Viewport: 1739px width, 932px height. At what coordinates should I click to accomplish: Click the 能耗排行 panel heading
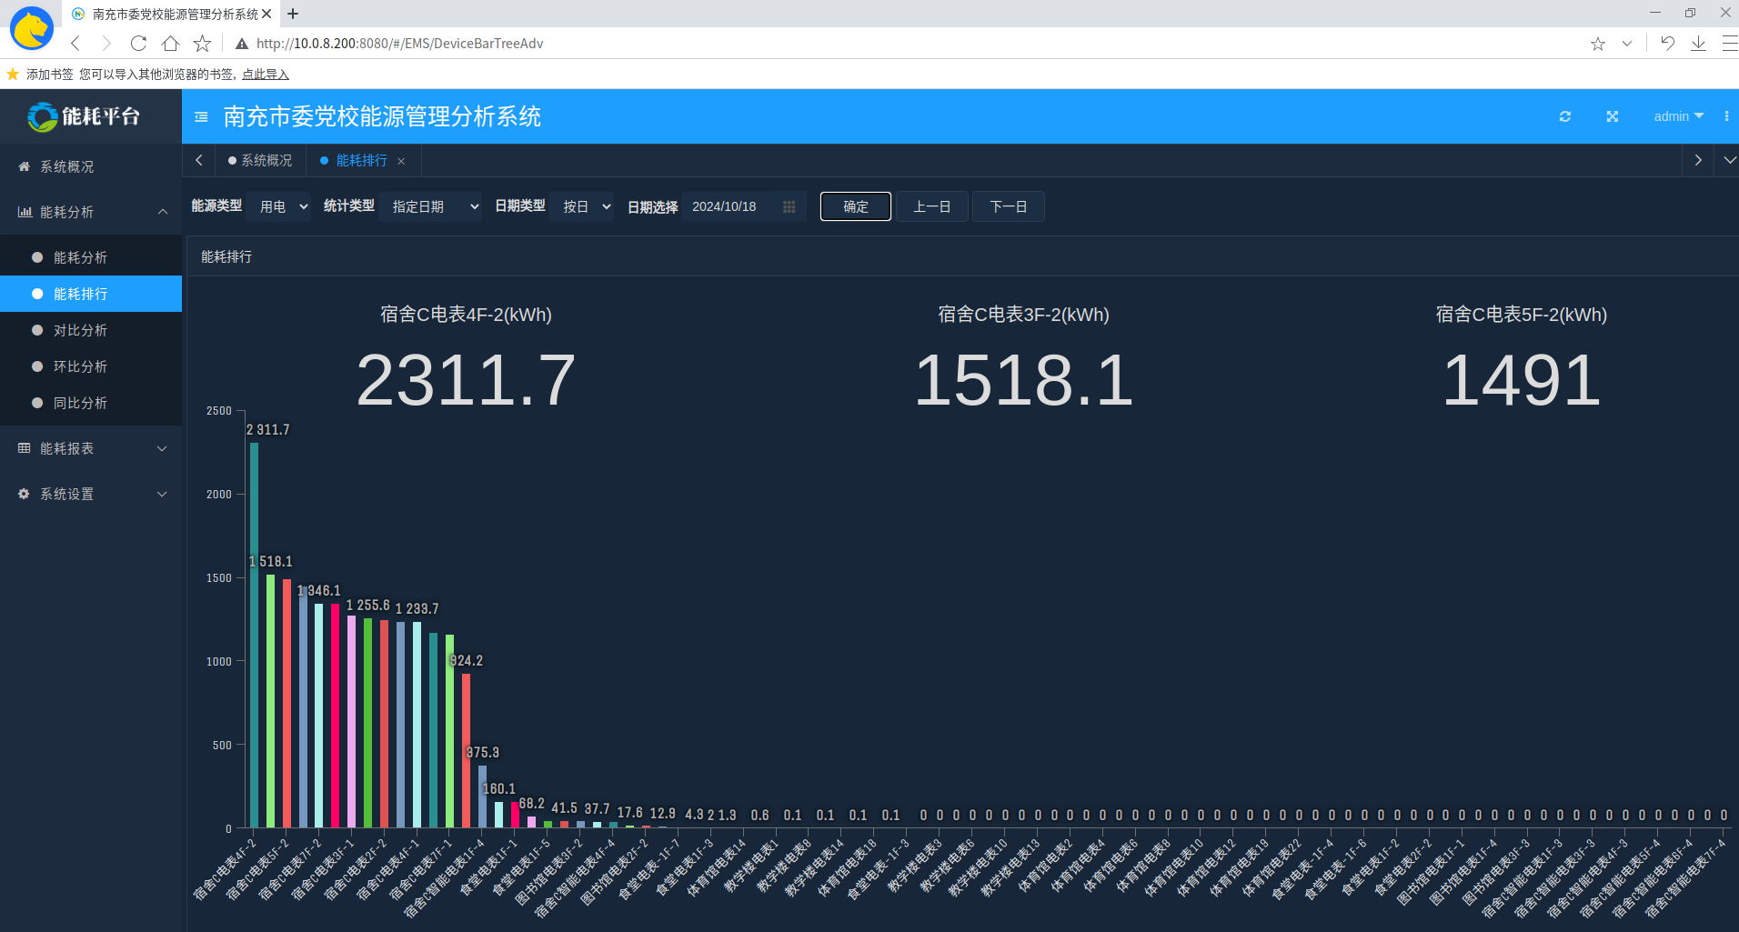226,257
